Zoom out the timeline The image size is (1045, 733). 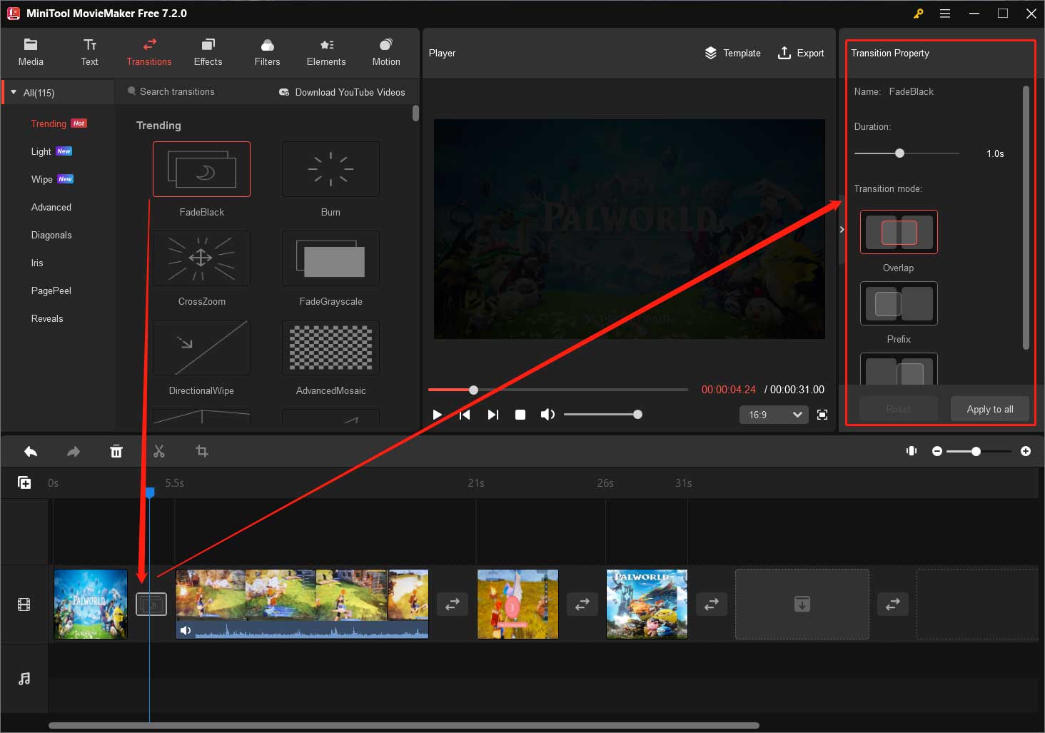(937, 451)
